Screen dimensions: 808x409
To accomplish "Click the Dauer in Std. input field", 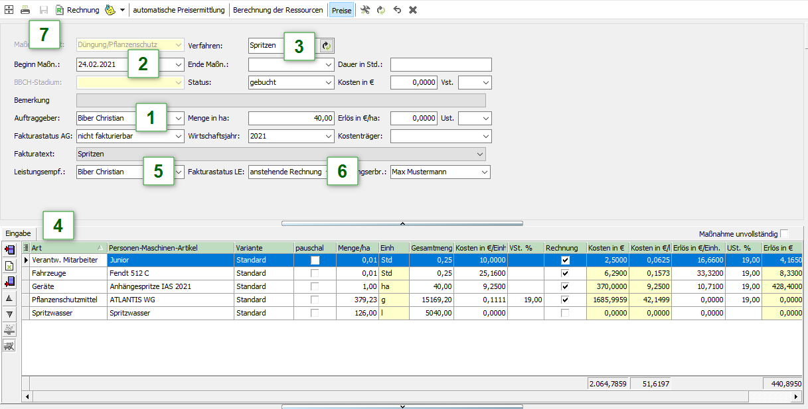I will [441, 64].
